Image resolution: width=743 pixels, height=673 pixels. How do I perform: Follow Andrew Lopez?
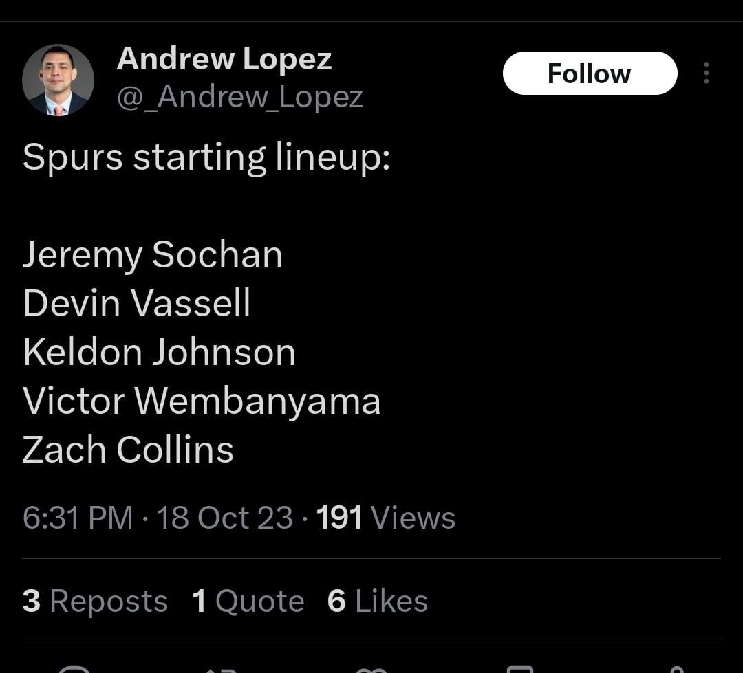point(590,74)
